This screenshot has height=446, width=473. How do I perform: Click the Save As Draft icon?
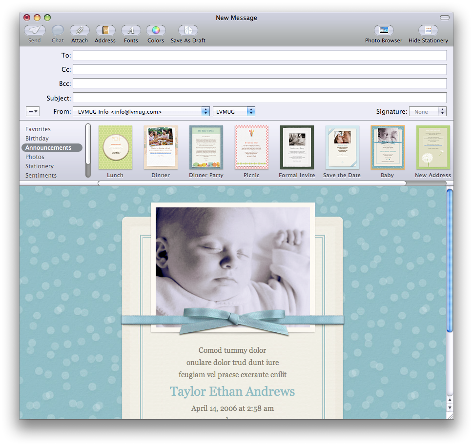pyautogui.click(x=187, y=29)
